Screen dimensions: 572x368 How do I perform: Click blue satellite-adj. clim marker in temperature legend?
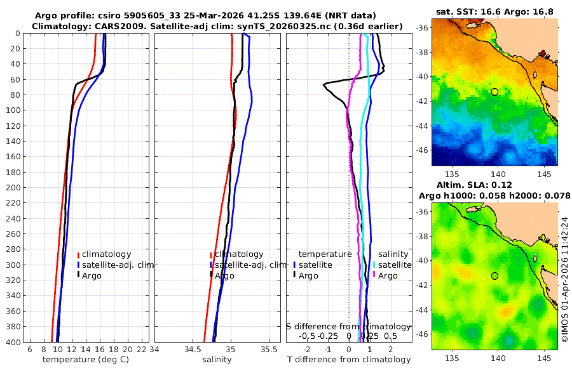[x=78, y=265]
